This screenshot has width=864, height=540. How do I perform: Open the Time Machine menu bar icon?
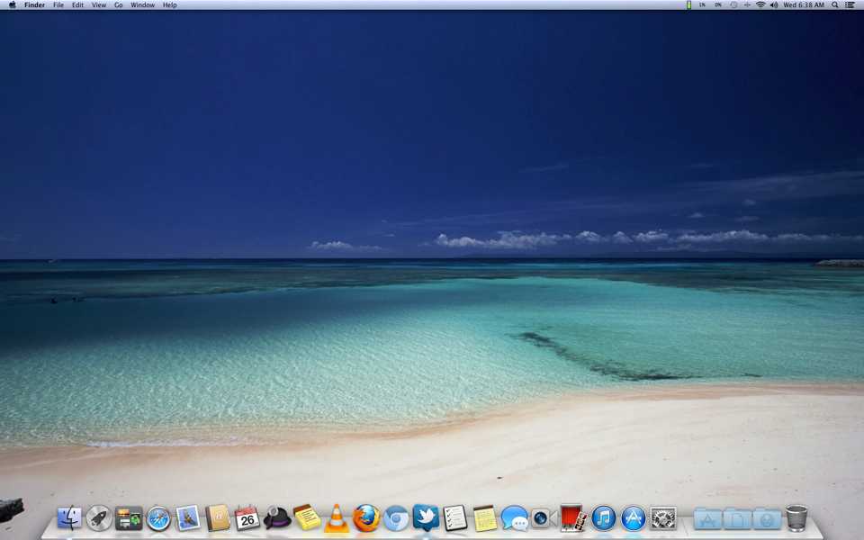pyautogui.click(x=733, y=5)
